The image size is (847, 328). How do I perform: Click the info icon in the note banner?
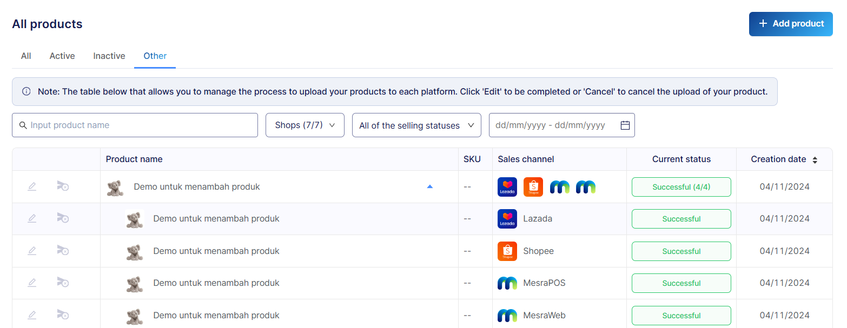click(x=26, y=92)
